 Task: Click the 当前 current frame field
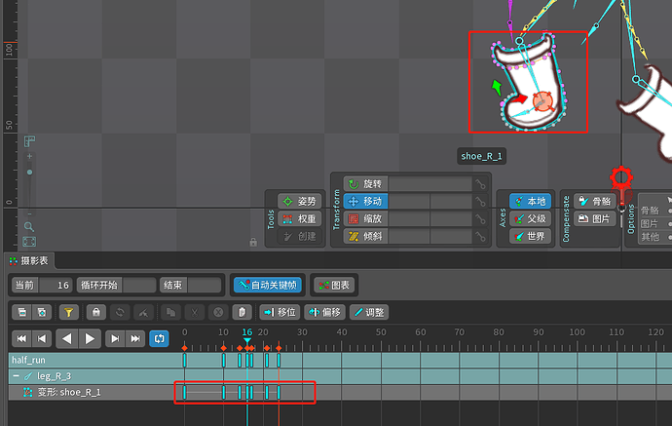[x=56, y=286]
